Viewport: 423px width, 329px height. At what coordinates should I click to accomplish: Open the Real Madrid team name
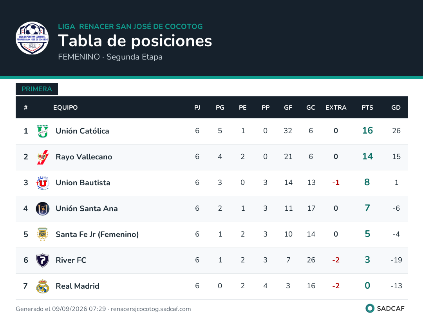point(78,286)
